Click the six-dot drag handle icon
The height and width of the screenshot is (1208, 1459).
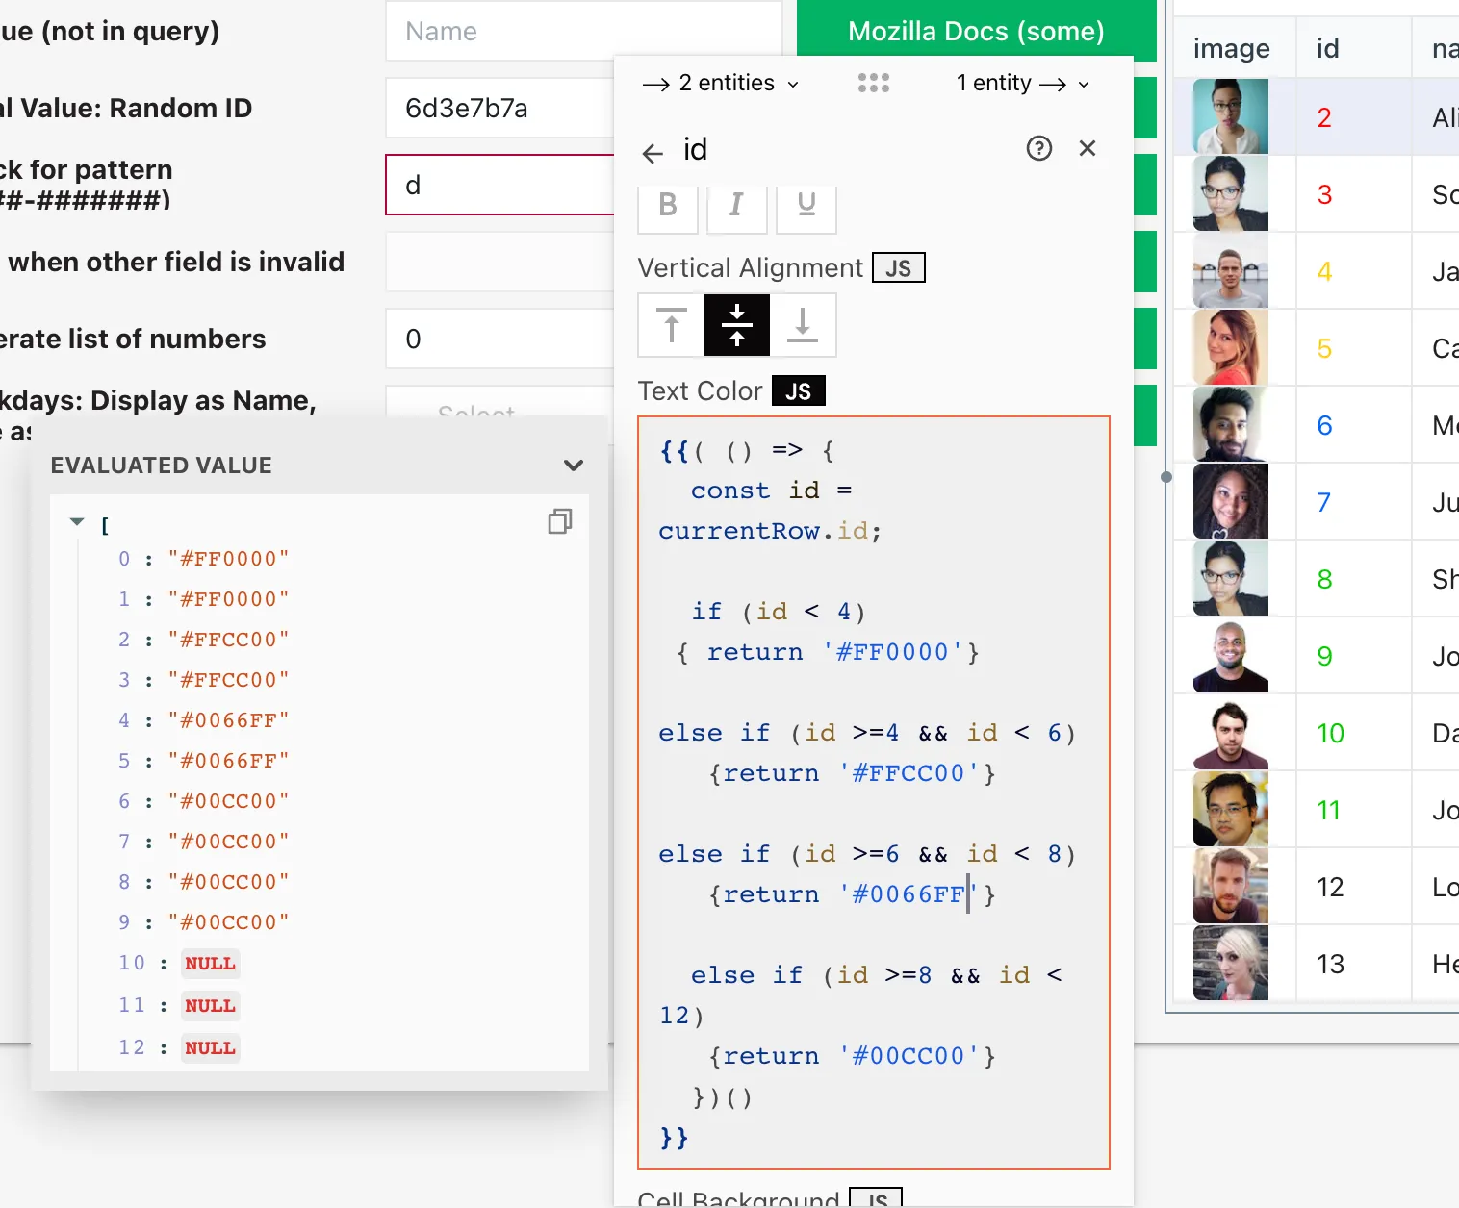tap(873, 84)
